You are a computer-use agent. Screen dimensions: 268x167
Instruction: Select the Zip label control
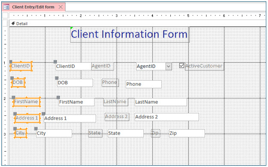point(155,133)
